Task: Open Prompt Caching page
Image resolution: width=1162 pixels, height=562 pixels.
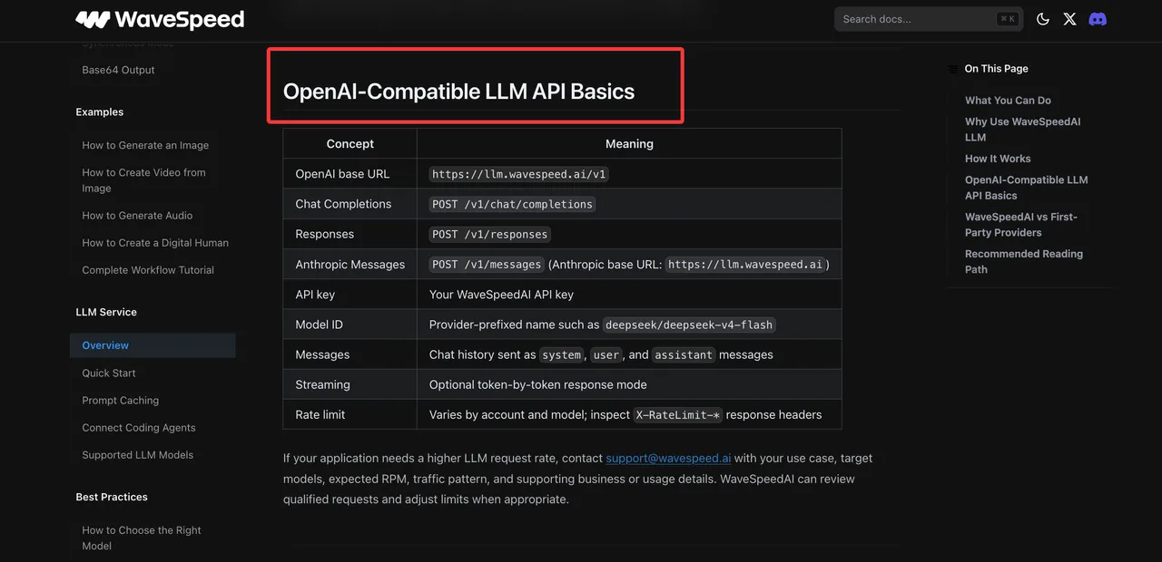Action: pyautogui.click(x=120, y=401)
